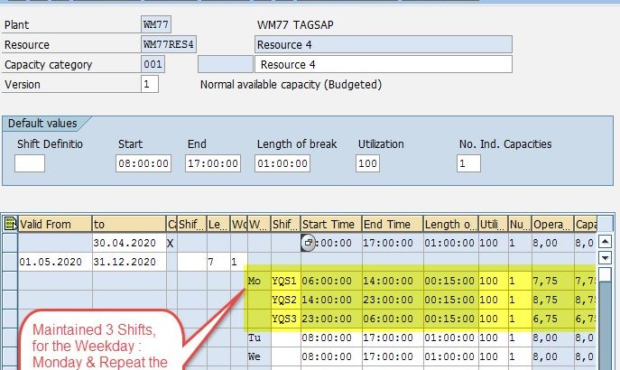Select the YQS2 shift cell
Viewport: 620px width, 370px height.
[x=284, y=300]
